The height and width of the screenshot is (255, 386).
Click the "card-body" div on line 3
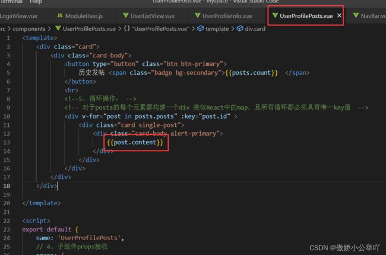(91, 55)
